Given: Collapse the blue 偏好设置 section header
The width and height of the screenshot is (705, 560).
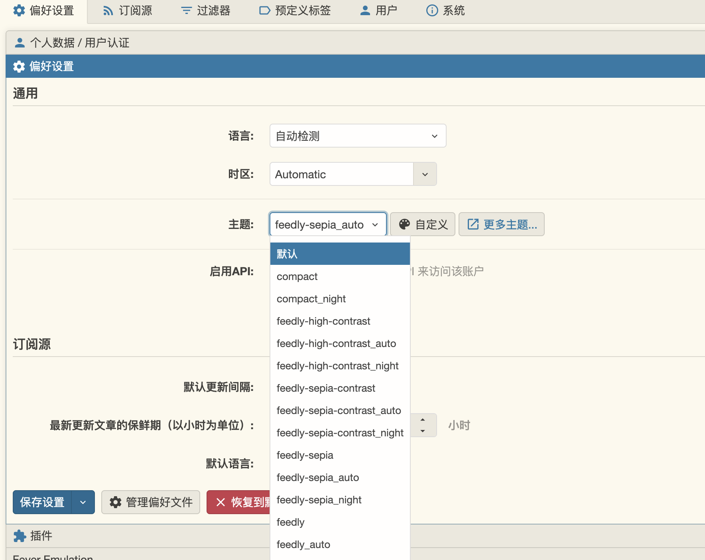Looking at the screenshot, I should coord(355,66).
